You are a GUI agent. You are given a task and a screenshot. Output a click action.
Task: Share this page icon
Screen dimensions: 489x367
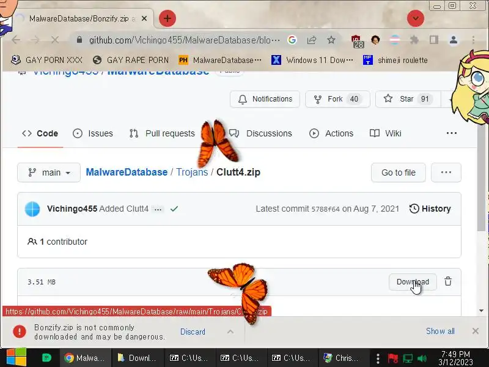(312, 40)
